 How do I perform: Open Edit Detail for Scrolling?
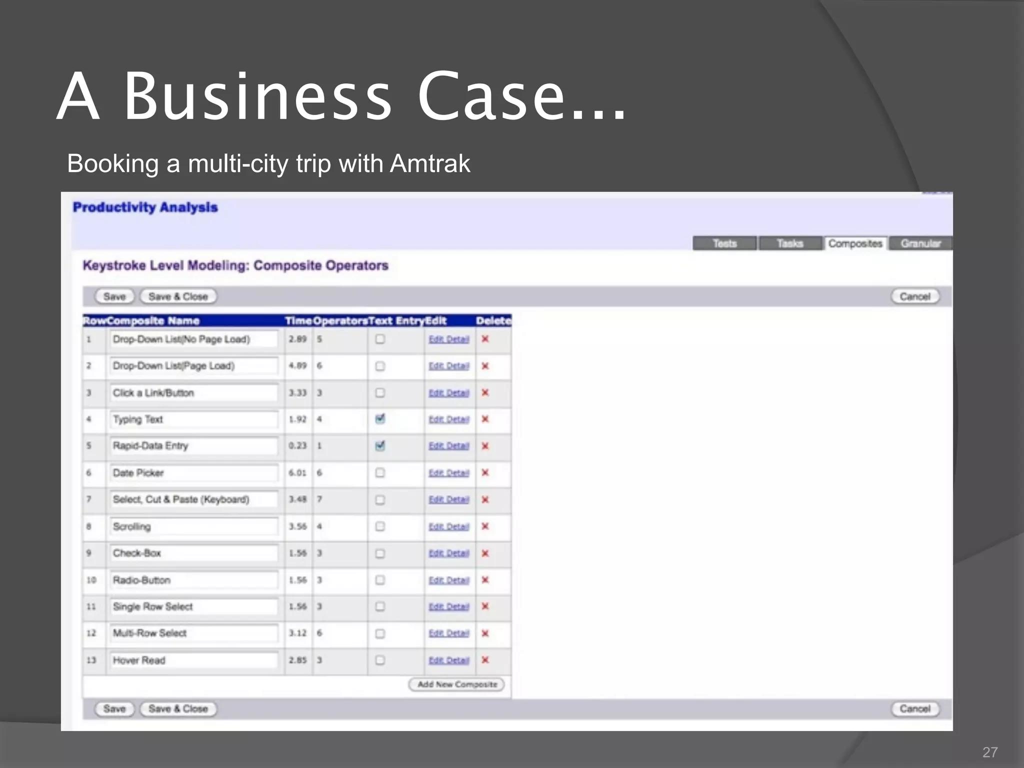[448, 526]
